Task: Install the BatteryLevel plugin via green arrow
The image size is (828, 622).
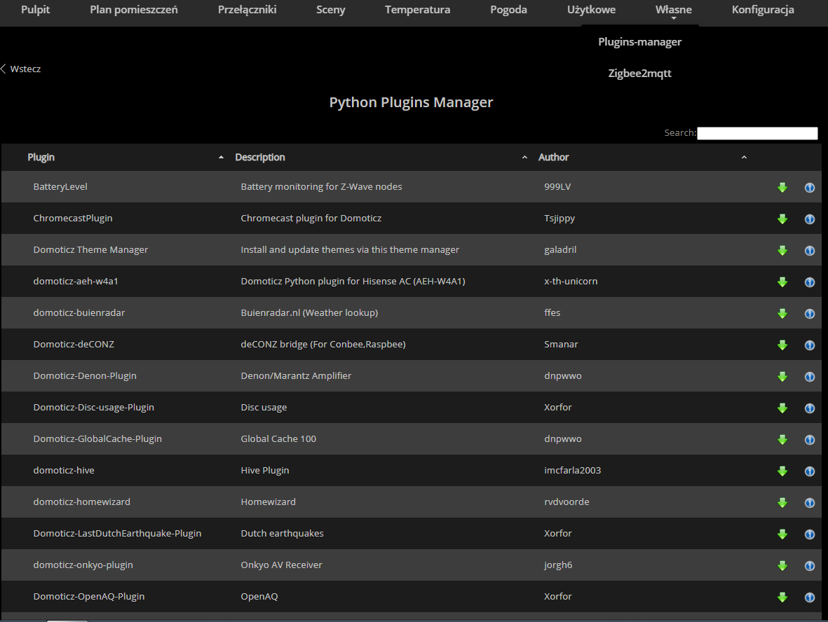Action: click(782, 187)
